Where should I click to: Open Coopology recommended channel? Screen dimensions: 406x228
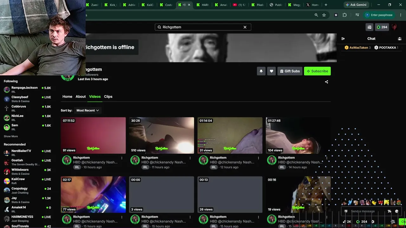click(27, 191)
